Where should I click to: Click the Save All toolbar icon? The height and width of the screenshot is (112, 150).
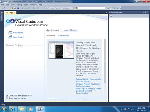[x=18, y=8]
